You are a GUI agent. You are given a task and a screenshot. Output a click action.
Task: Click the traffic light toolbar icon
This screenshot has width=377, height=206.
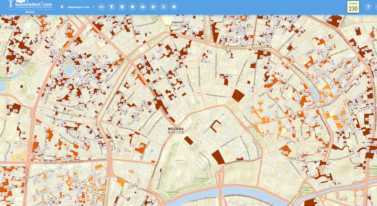122,7
